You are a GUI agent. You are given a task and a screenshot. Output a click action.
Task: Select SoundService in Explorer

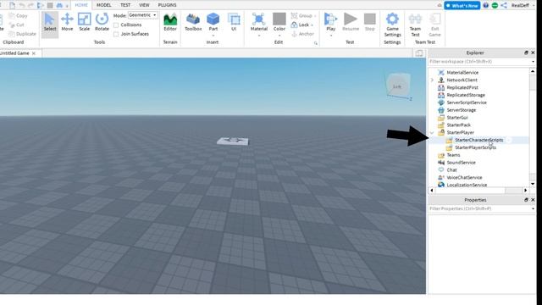(x=461, y=163)
